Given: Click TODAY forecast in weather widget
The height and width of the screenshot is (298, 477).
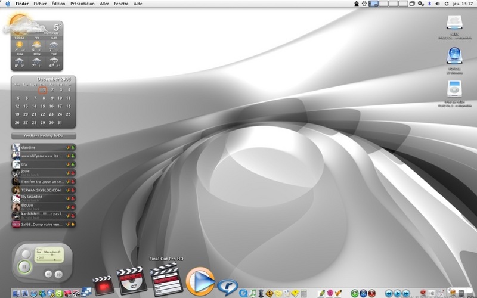Looking at the screenshot, I should pyautogui.click(x=19, y=44).
